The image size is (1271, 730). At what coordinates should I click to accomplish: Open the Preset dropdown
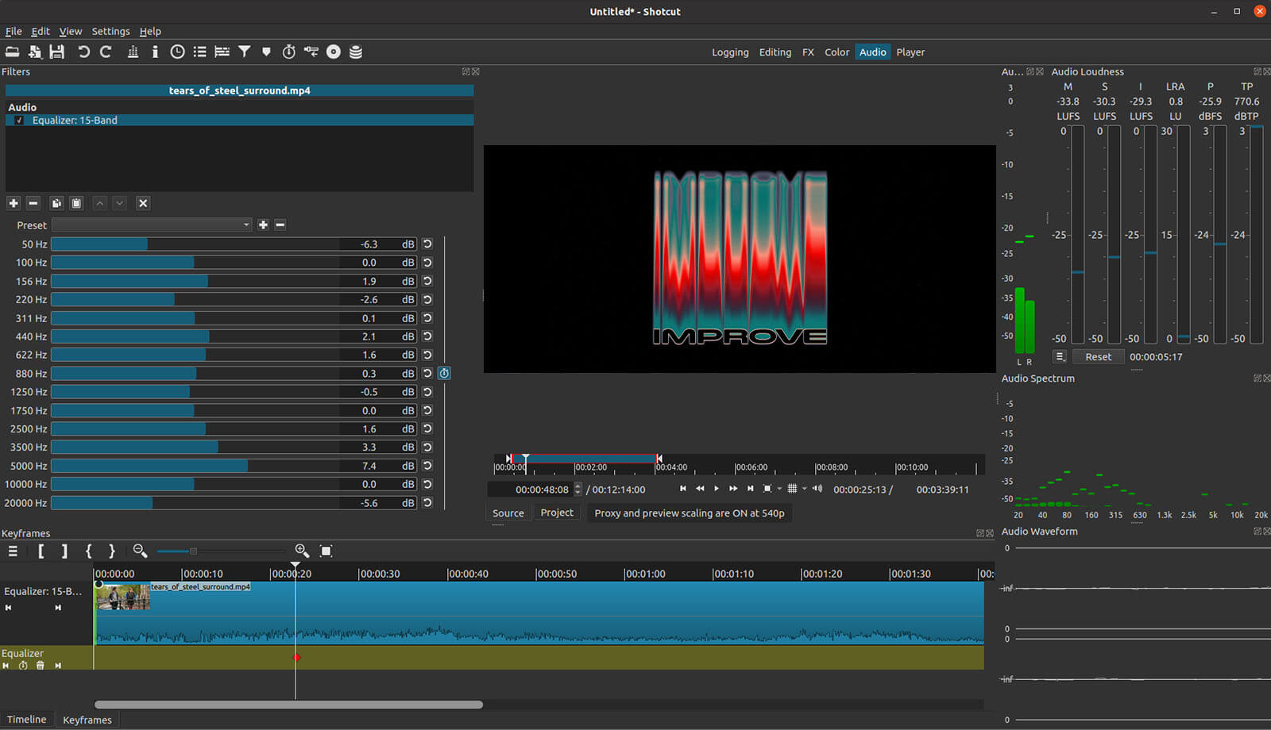pyautogui.click(x=152, y=225)
